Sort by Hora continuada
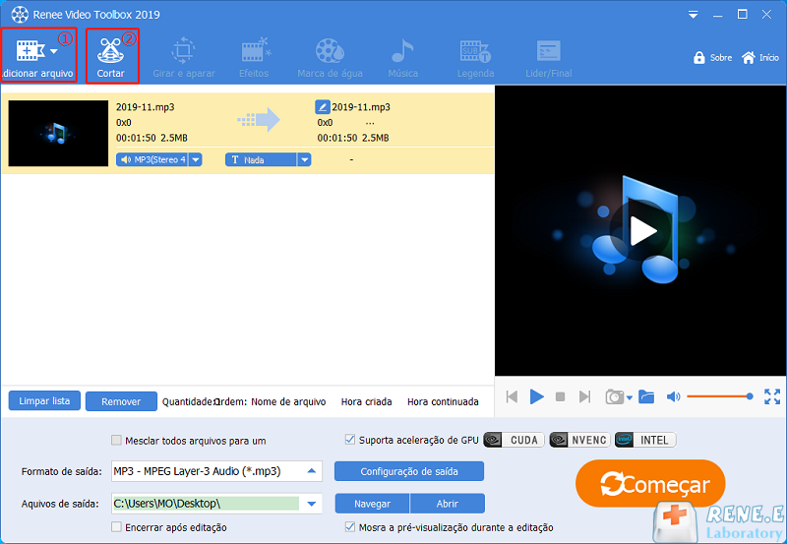 coord(443,402)
